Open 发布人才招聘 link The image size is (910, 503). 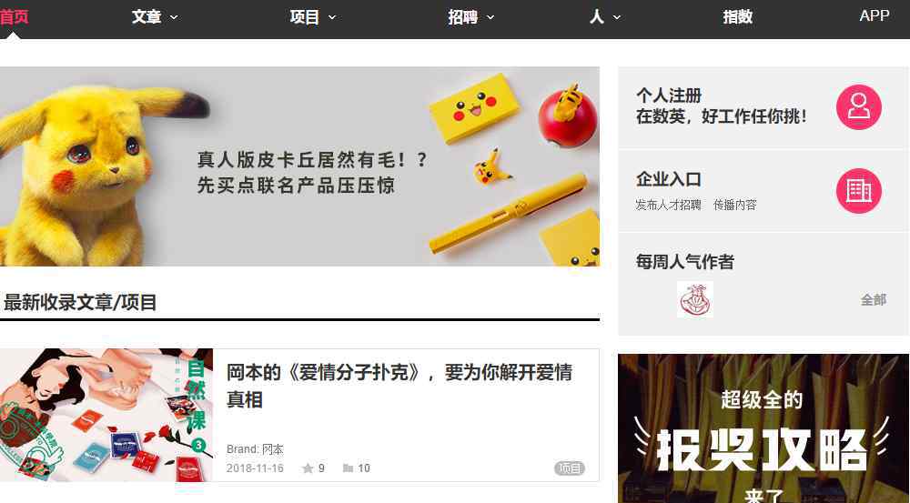(x=668, y=205)
